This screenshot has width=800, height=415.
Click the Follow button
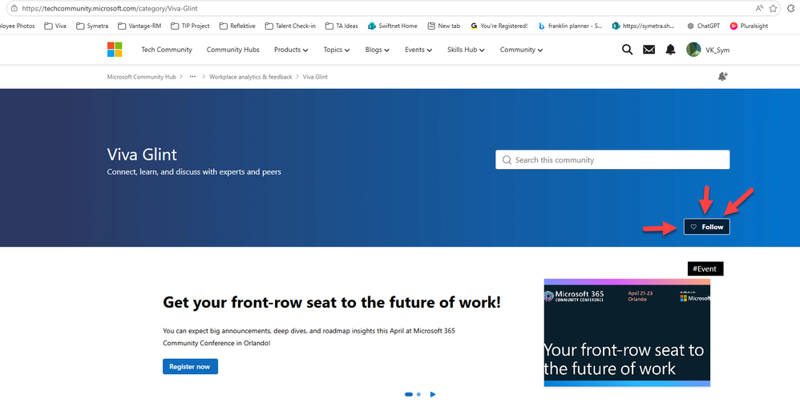tap(707, 227)
